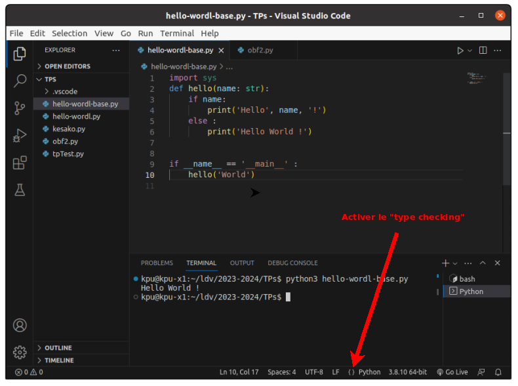Open kesako.py from the explorer
Viewport: 518px width, 386px height.
pyautogui.click(x=81, y=129)
